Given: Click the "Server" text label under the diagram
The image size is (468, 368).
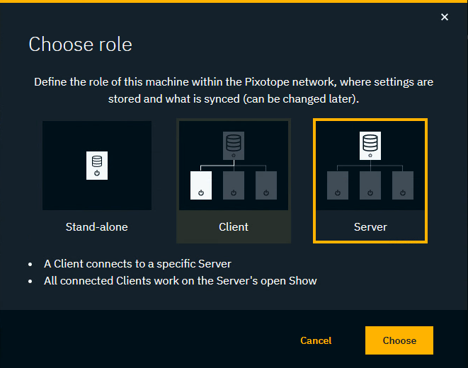Looking at the screenshot, I should pos(370,227).
